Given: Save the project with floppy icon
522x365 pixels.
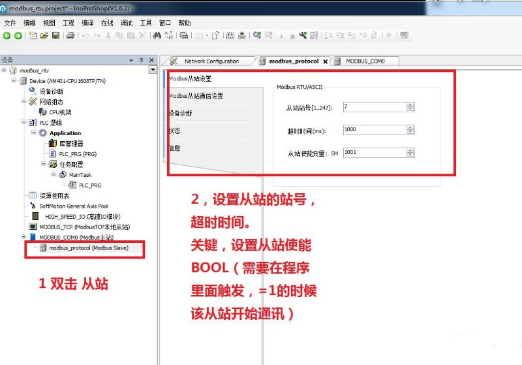Looking at the screenshot, I should (x=55, y=35).
